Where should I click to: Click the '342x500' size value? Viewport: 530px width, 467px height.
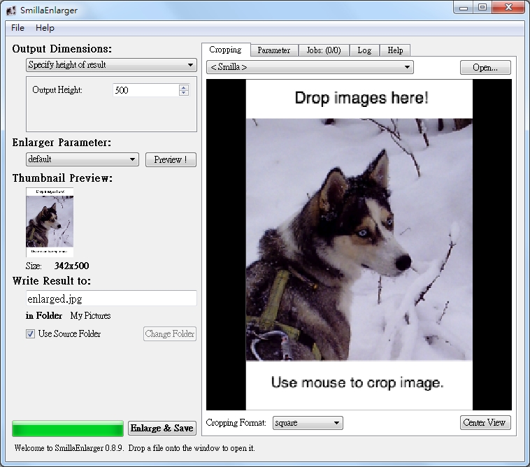click(x=71, y=266)
